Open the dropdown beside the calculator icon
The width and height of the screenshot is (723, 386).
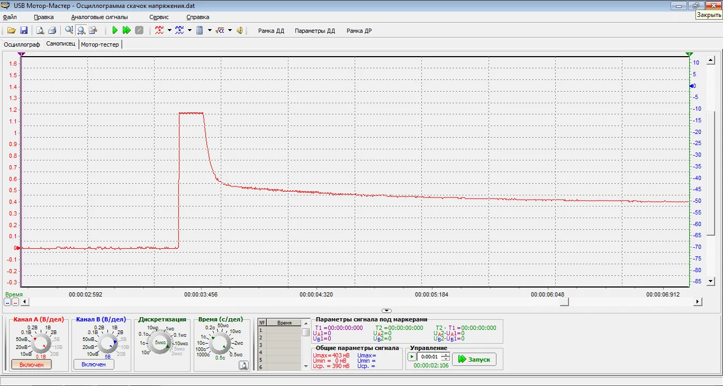point(210,31)
